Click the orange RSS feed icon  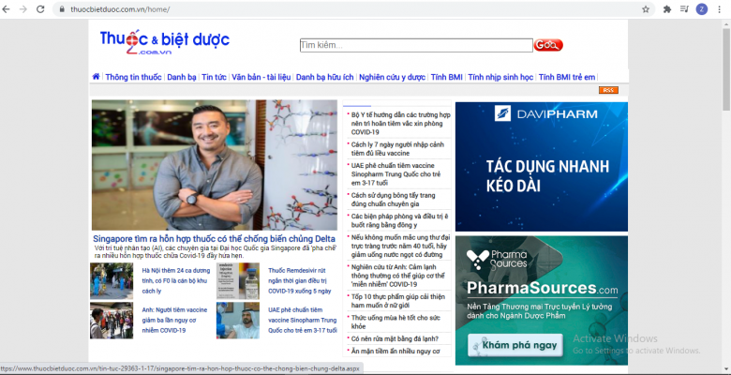point(608,90)
